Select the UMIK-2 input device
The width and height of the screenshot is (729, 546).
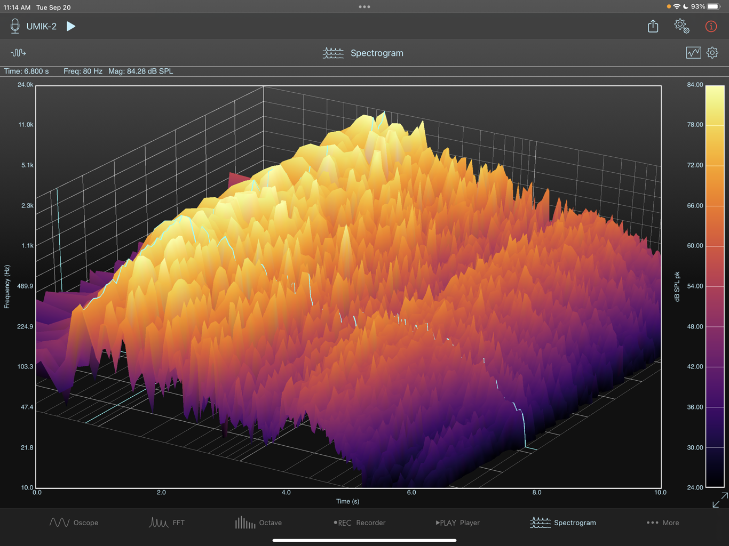(43, 26)
